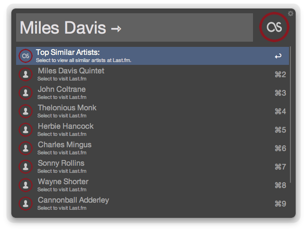Click the large Last.fm logo icon
307x232 pixels.
pos(274,27)
